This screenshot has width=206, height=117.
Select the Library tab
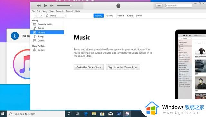(x=98, y=16)
